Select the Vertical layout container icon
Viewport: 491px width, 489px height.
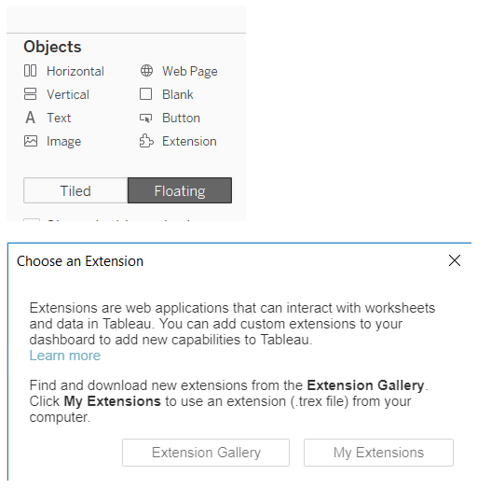31,93
